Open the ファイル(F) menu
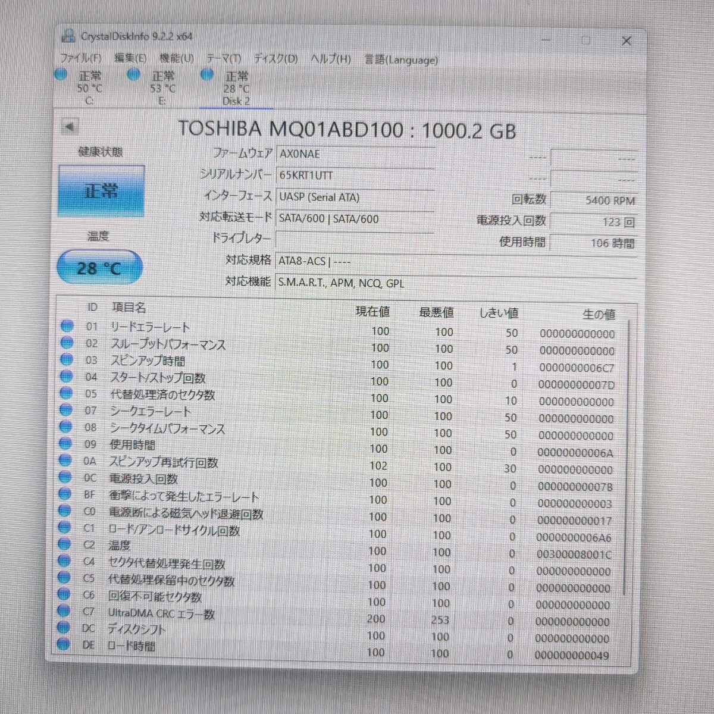714x714 pixels. (x=80, y=58)
